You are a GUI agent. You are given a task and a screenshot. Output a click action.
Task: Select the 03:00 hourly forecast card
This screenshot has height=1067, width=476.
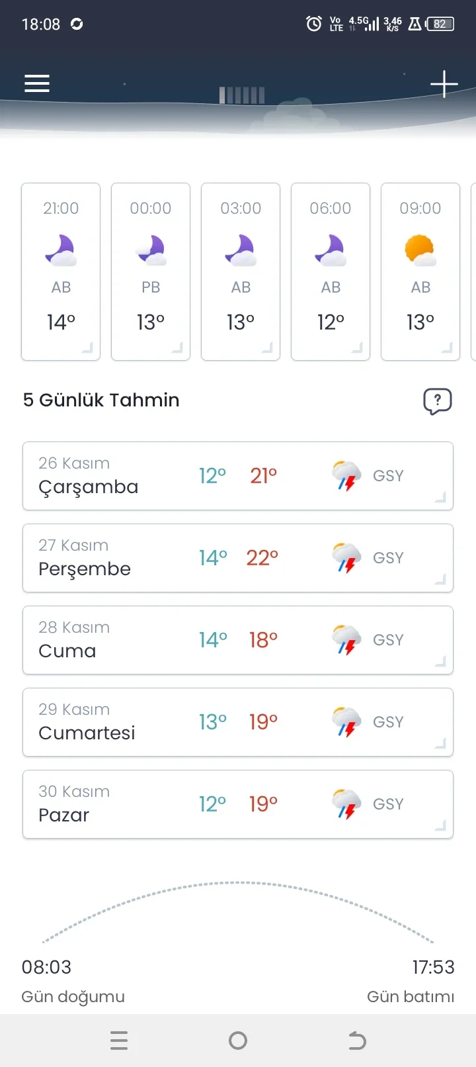coord(241,271)
